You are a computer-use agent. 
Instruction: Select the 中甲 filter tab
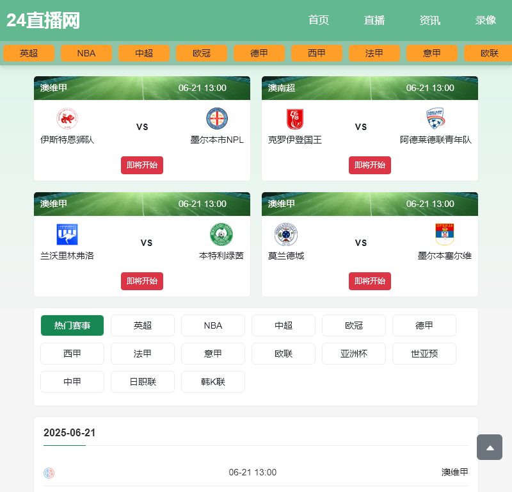(x=72, y=382)
